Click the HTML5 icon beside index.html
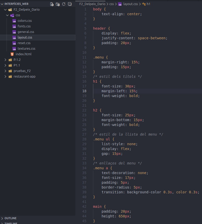The width and height of the screenshot is (202, 224). pyautogui.click(x=12, y=54)
